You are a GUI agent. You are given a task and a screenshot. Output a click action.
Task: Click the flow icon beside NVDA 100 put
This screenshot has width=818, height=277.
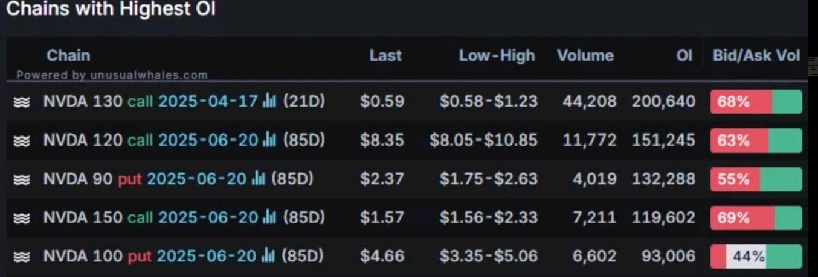point(22,257)
